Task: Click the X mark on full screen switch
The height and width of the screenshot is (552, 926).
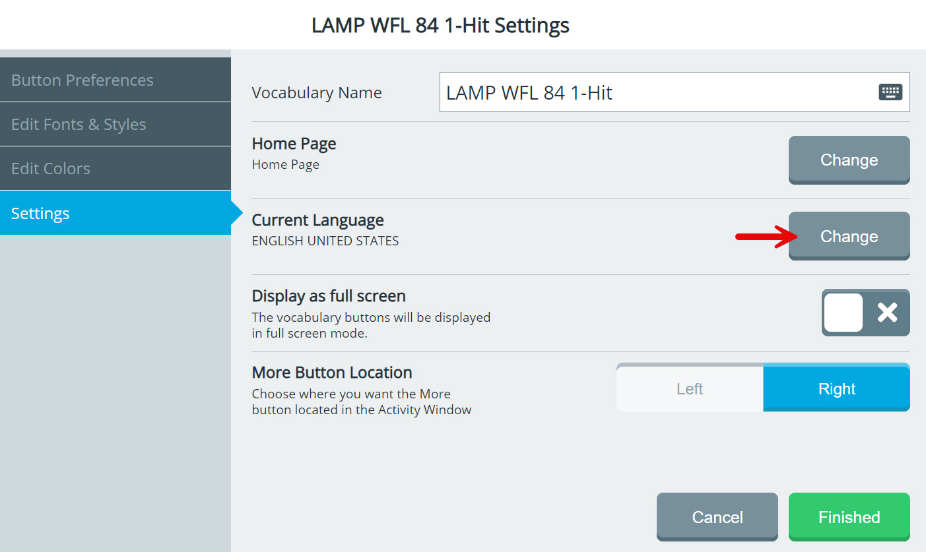Action: point(887,313)
